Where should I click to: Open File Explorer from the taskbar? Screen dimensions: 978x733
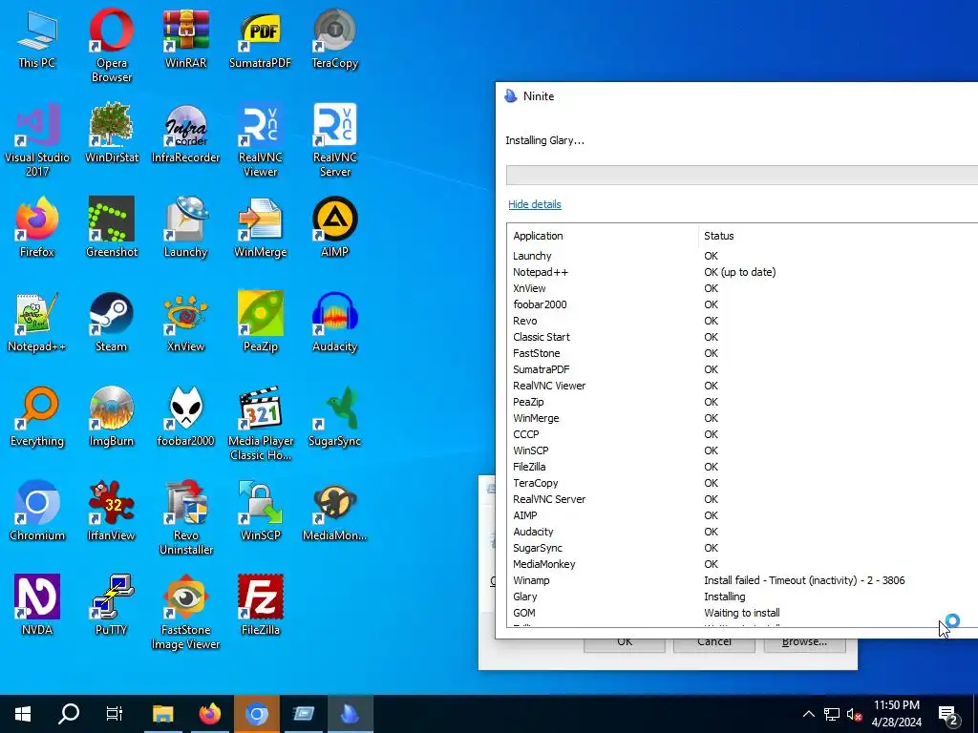(162, 713)
